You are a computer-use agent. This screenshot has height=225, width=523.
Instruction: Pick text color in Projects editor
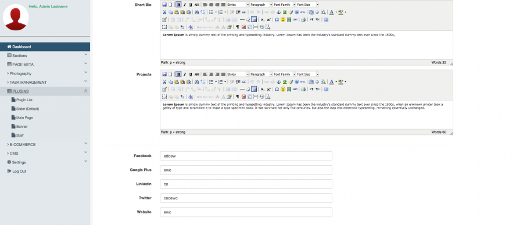tap(332, 81)
